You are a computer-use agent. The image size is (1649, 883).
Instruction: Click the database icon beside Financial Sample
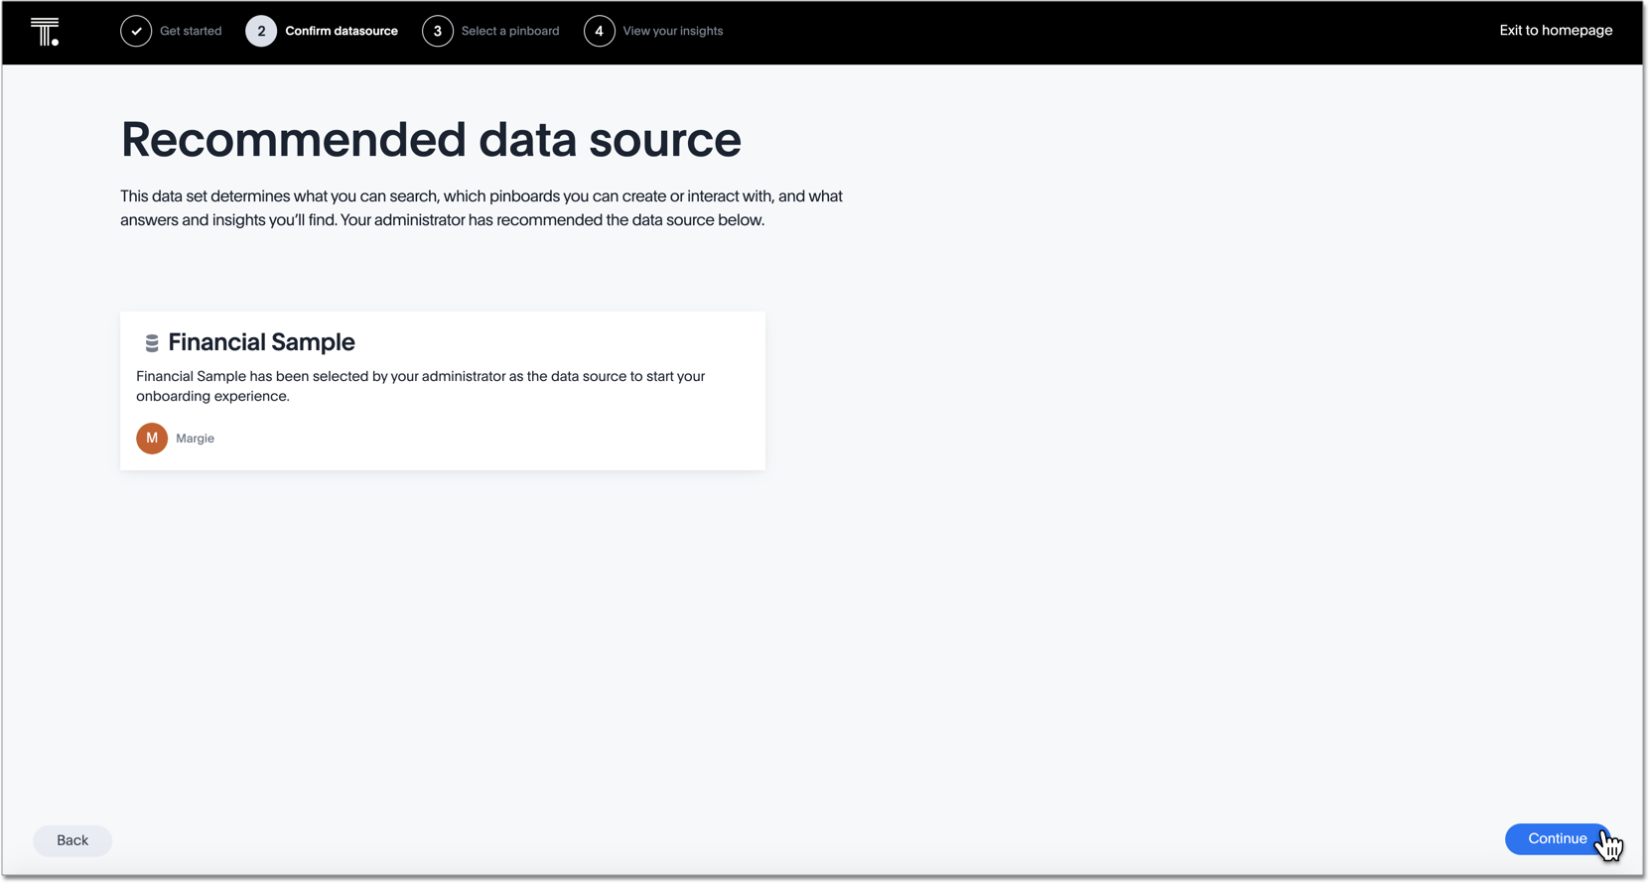pos(152,343)
